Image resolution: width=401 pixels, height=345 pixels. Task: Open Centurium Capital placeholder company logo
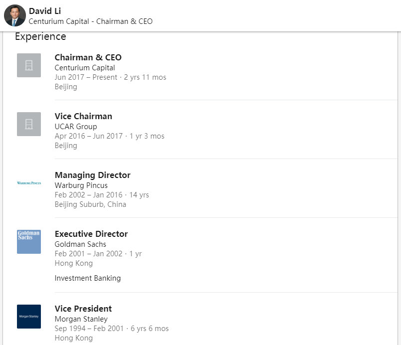point(29,65)
